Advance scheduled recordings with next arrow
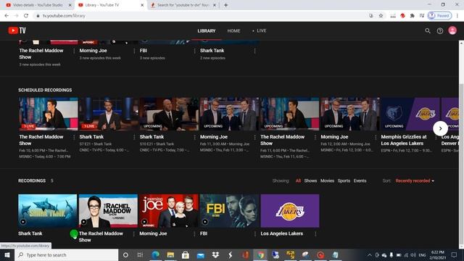The width and height of the screenshot is (464, 261). [x=440, y=128]
